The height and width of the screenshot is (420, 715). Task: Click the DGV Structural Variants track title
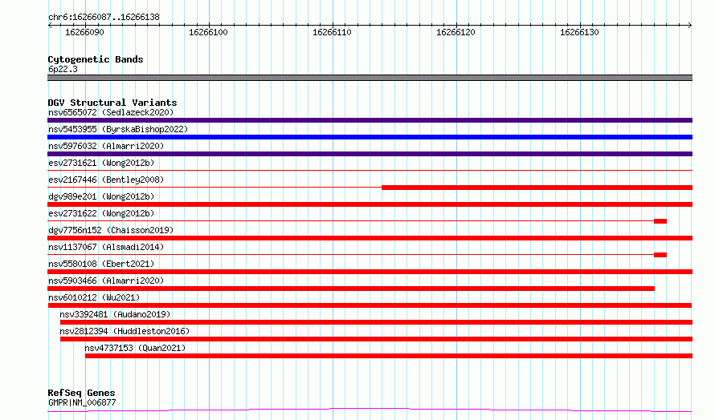pos(112,103)
